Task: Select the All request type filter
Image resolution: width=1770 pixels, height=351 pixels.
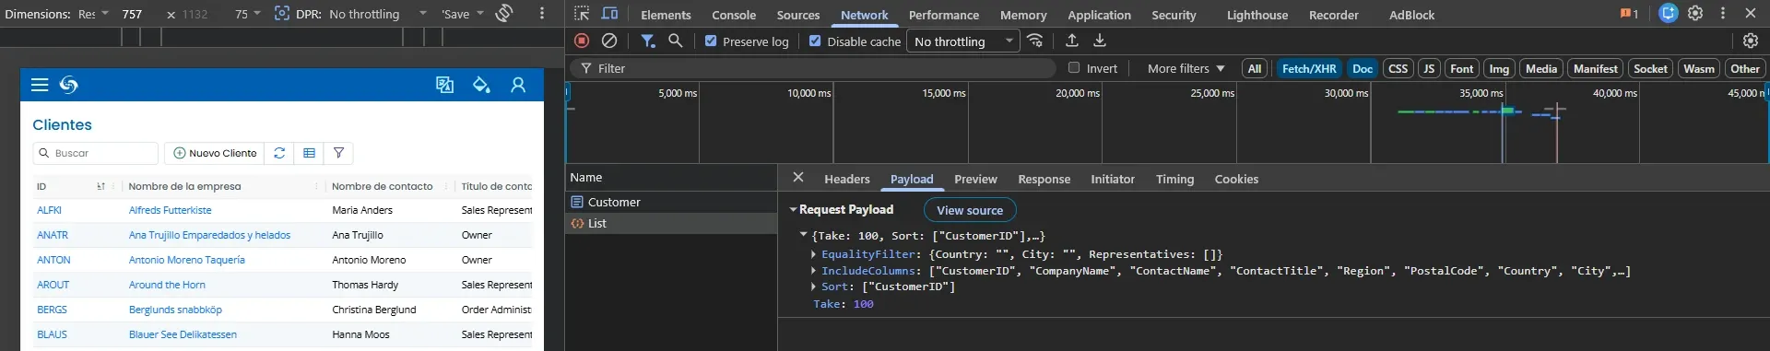Action: point(1255,68)
